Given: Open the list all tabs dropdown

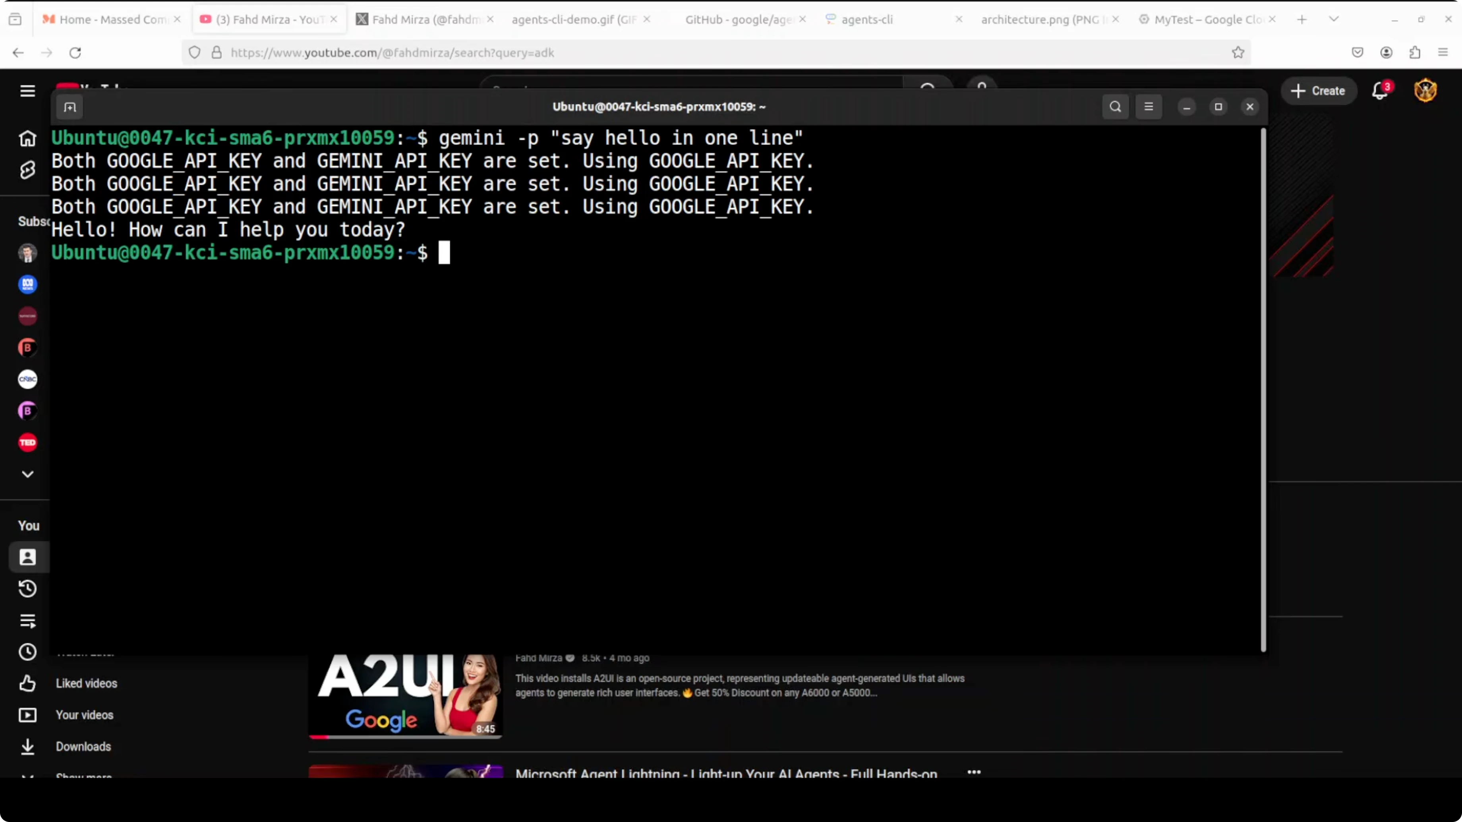Looking at the screenshot, I should click(x=1334, y=19).
